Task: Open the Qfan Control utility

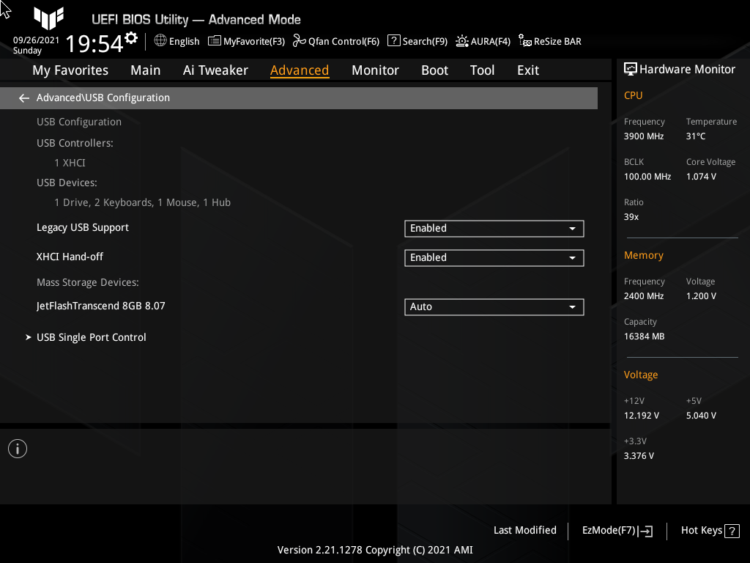Action: point(335,41)
